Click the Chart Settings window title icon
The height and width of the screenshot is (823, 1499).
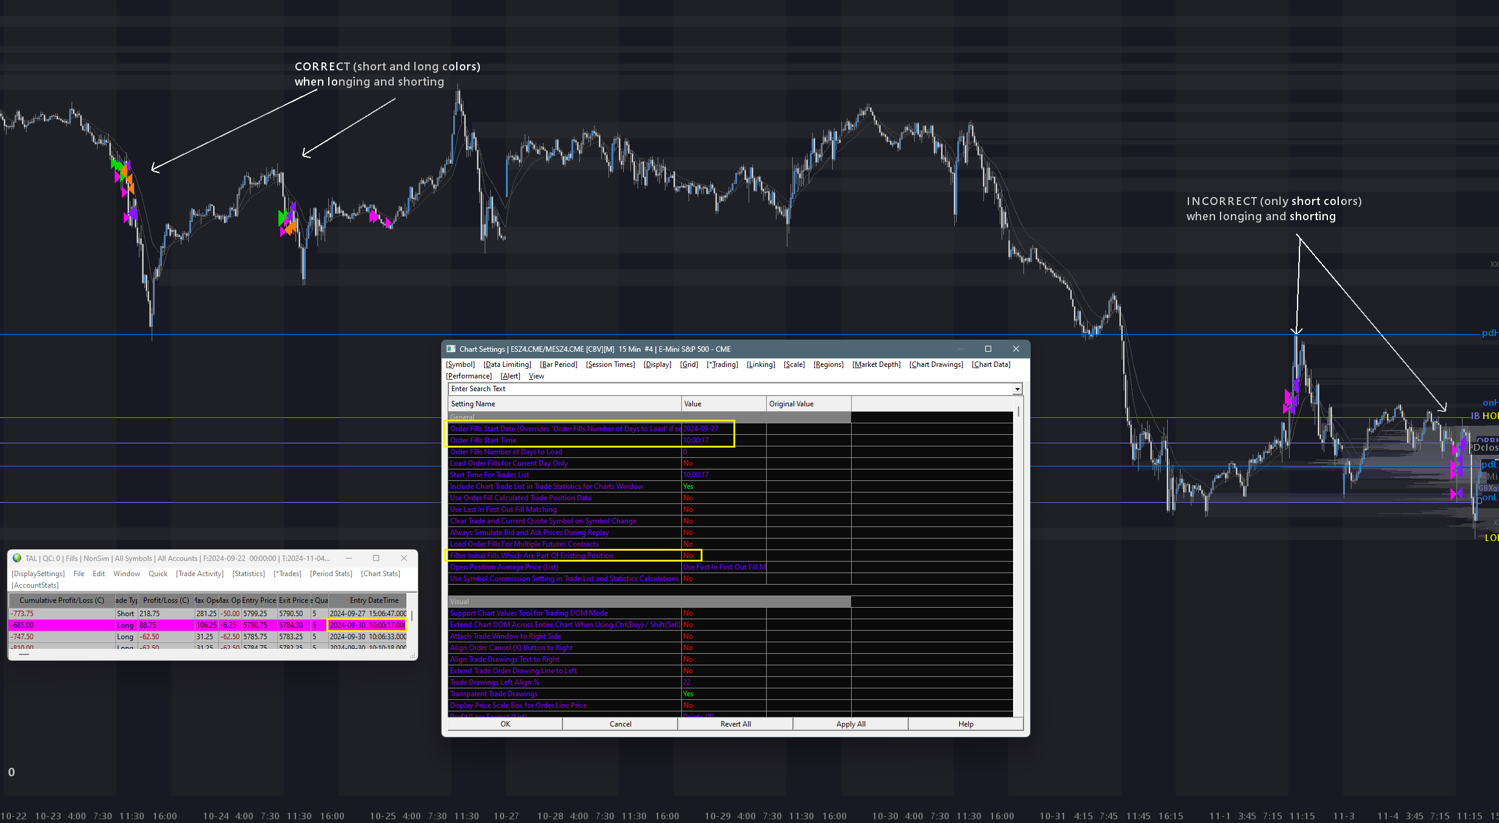click(451, 349)
